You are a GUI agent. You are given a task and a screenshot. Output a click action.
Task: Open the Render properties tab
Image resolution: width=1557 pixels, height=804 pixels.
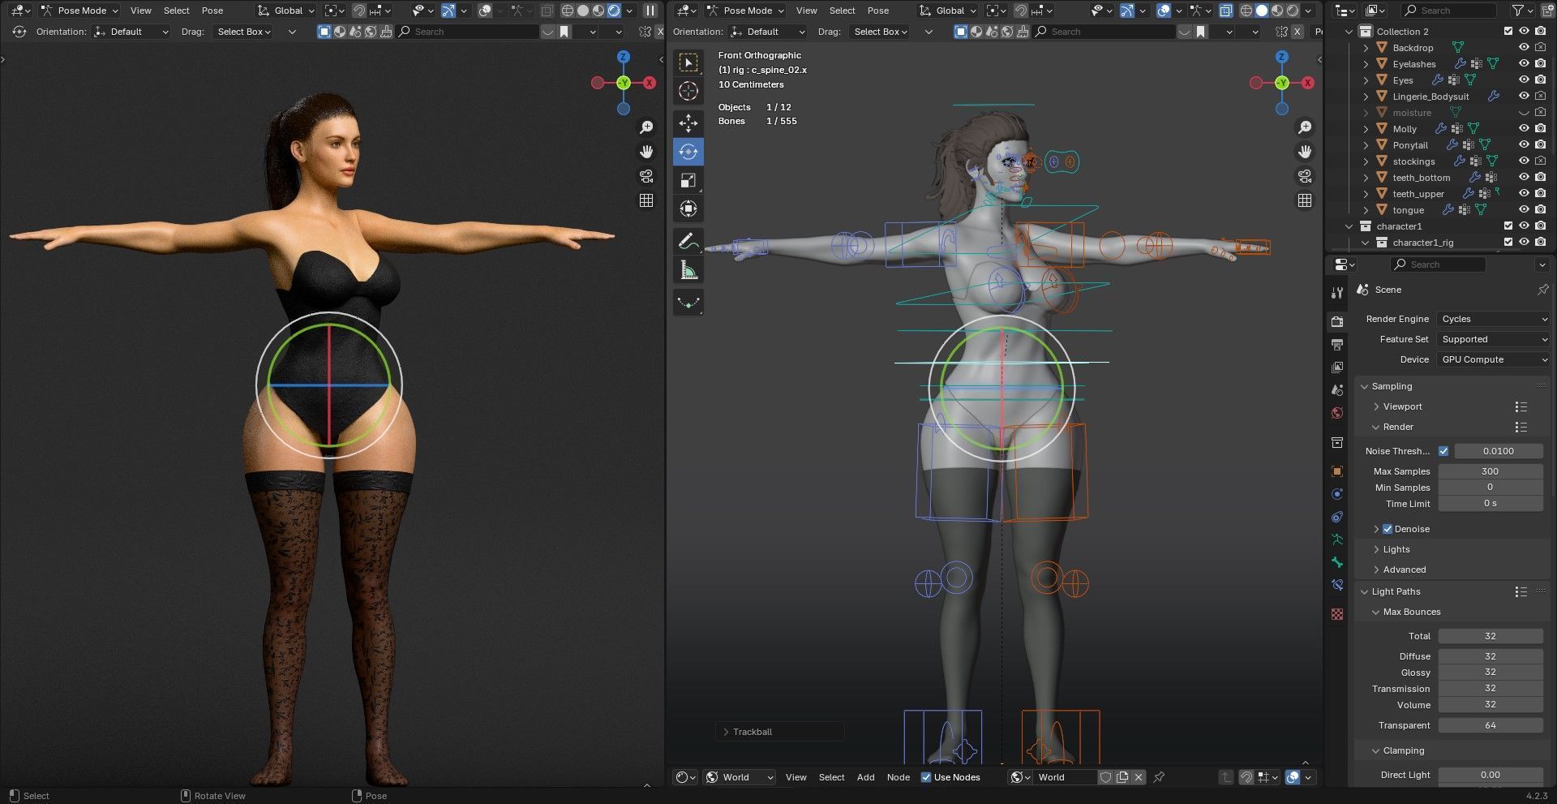coord(1337,322)
